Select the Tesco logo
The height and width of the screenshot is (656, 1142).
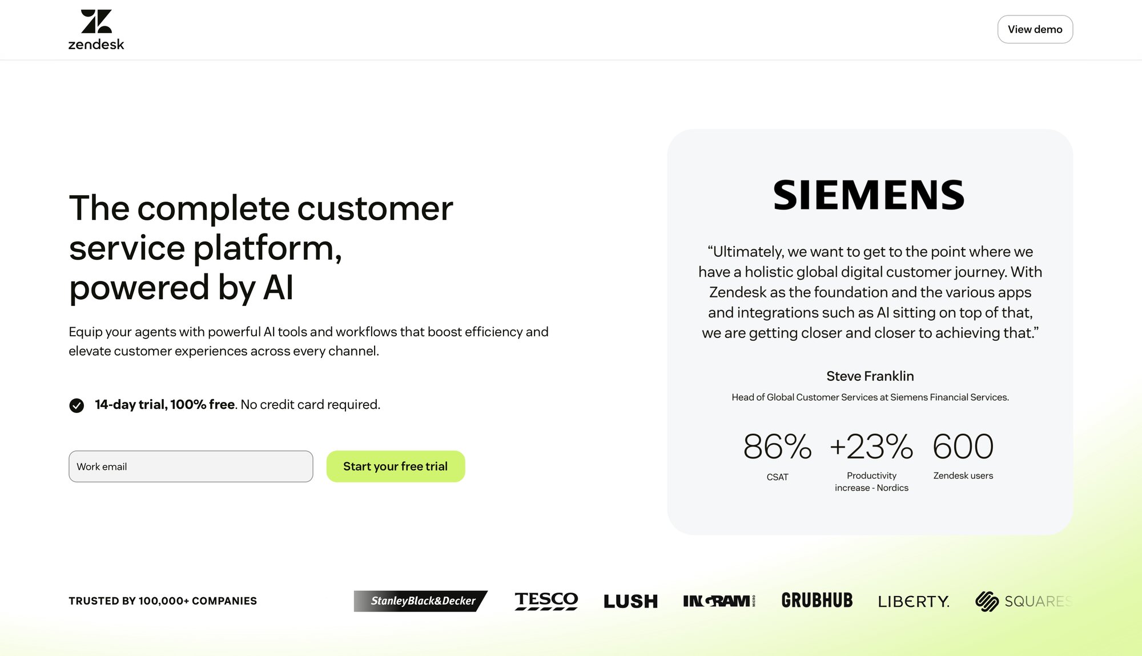[x=545, y=600]
